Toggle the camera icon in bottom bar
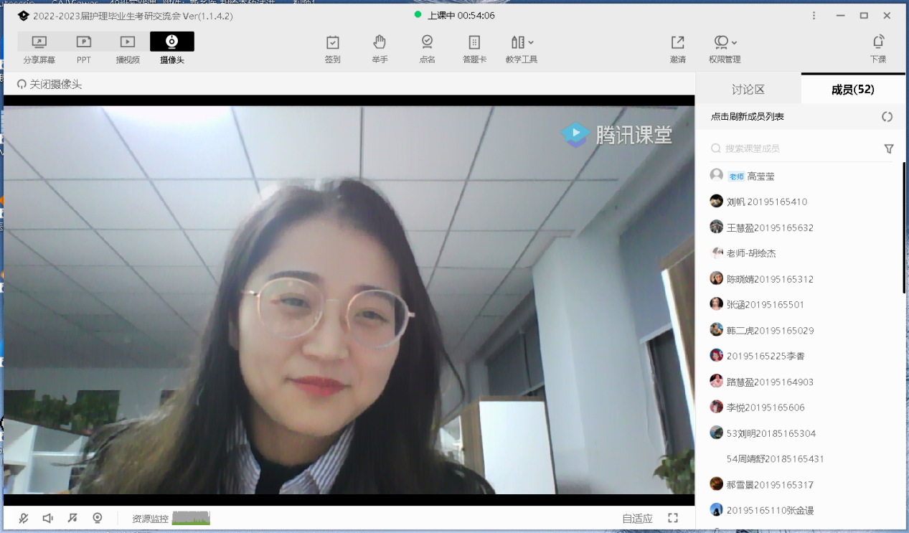This screenshot has width=909, height=533. point(98,518)
